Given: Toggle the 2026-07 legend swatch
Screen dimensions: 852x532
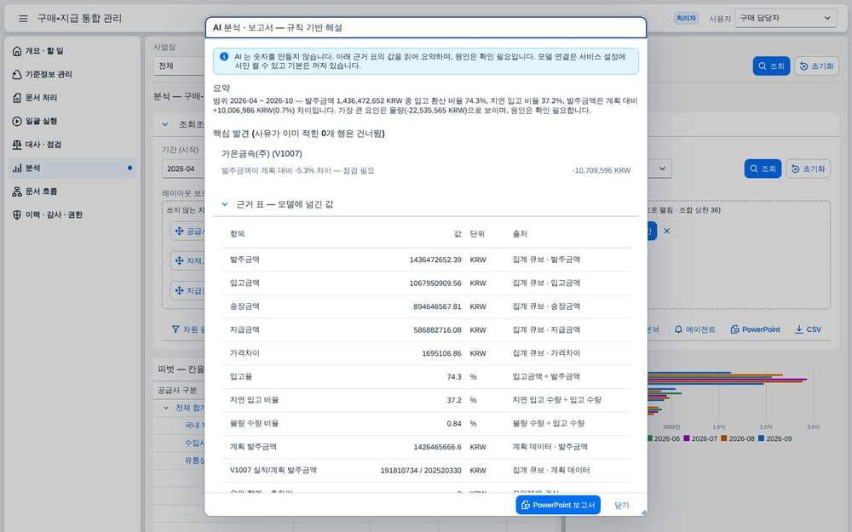Looking at the screenshot, I should pos(687,438).
